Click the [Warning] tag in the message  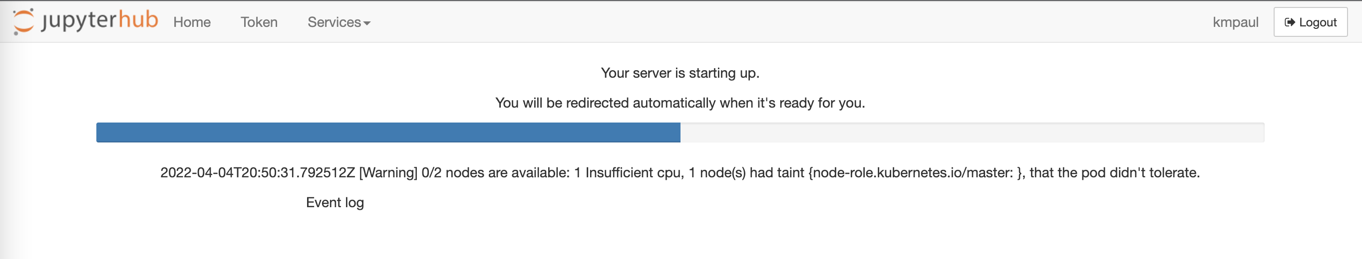[388, 172]
